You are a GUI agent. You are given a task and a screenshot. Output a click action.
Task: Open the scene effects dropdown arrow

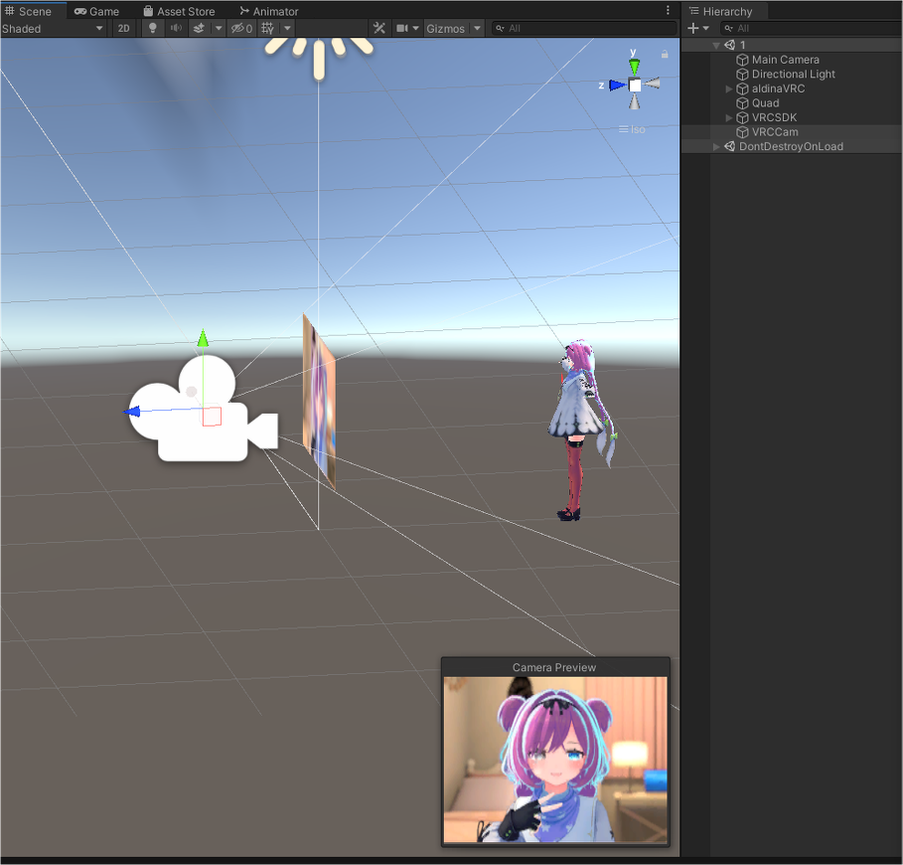pos(219,28)
